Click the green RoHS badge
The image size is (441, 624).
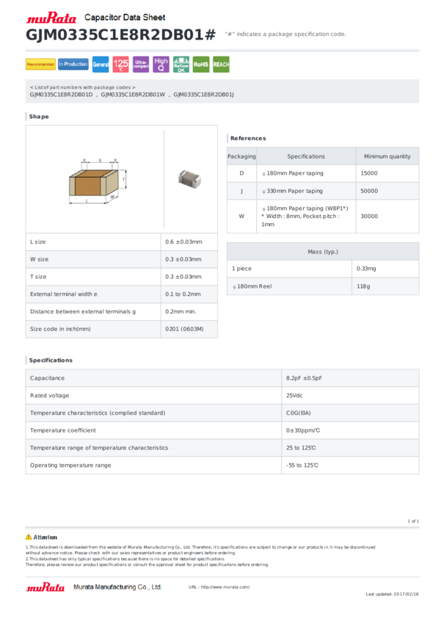coord(201,64)
